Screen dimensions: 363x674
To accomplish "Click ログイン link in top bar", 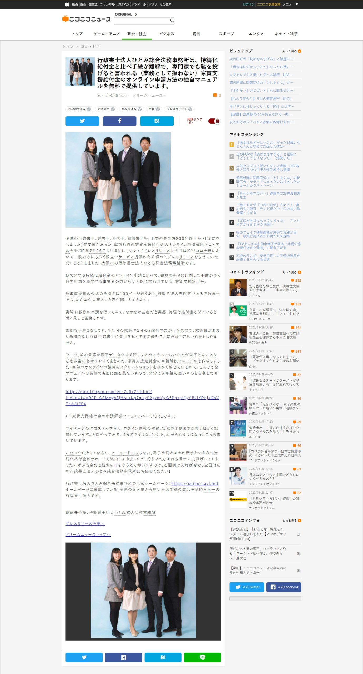I will pos(248,4).
